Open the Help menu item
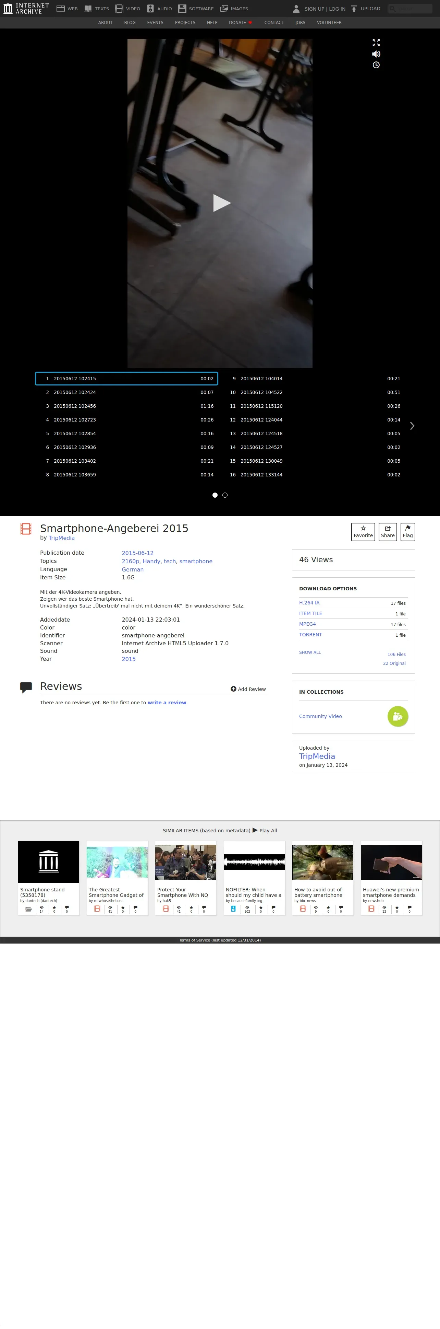The height and width of the screenshot is (1329, 440). click(212, 23)
